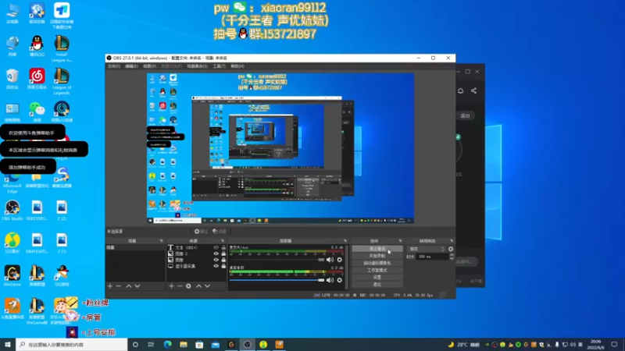Open Microsoft Edge from the taskbar

click(167, 345)
